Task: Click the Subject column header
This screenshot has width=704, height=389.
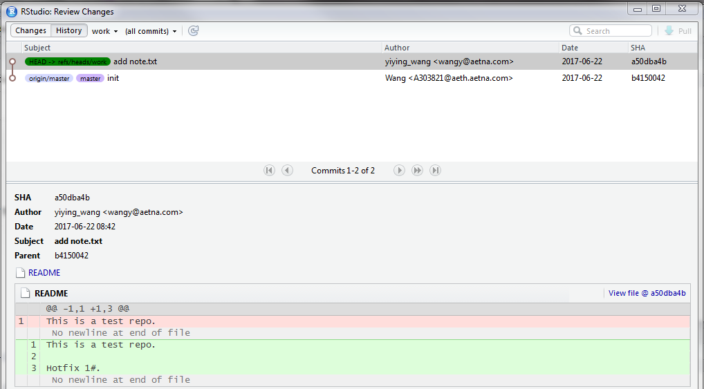Action: tap(37, 48)
